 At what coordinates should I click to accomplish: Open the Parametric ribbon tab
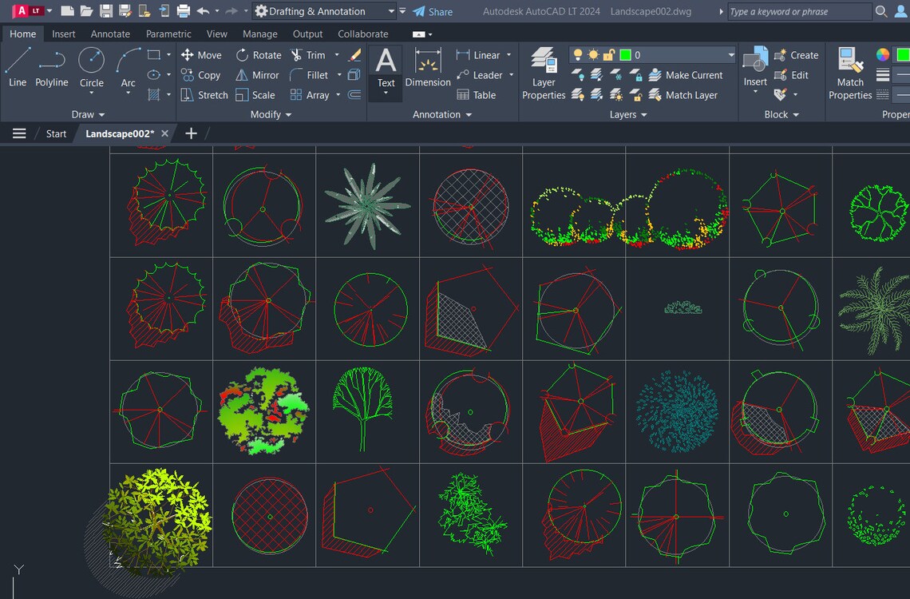168,34
